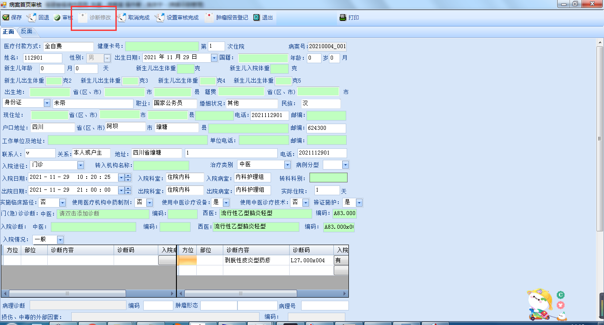Click the 民族 field showing 汉
Image resolution: width=604 pixels, height=325 pixels.
coord(321,103)
